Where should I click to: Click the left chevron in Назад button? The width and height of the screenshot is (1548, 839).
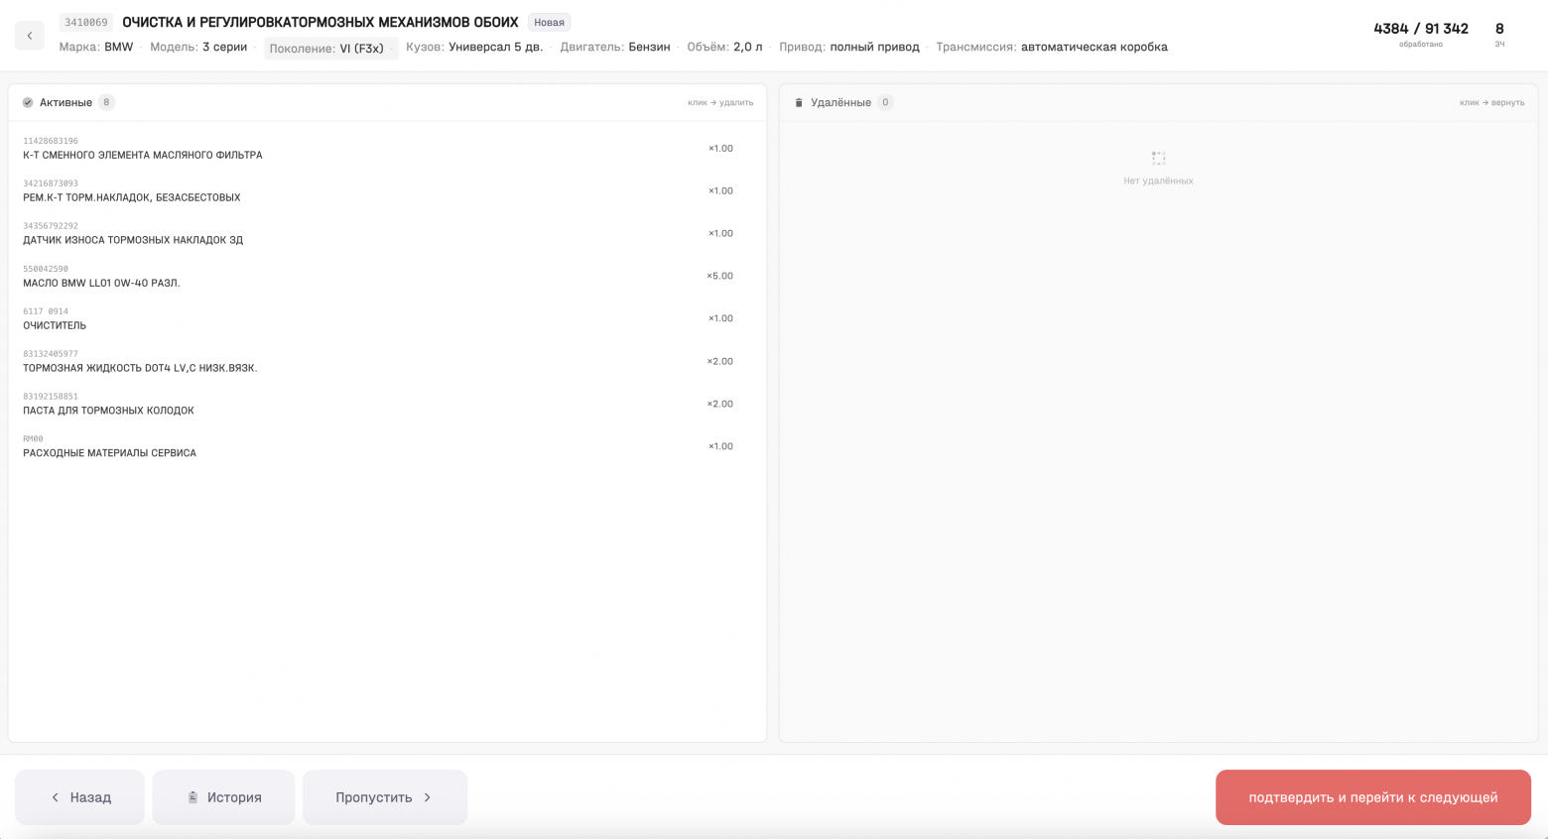(x=56, y=797)
